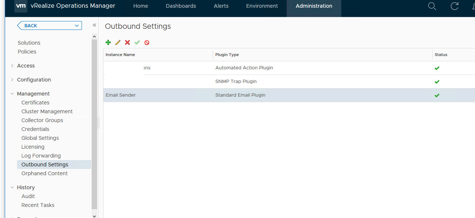Open the Alerts tab
The height and width of the screenshot is (218, 475).
tap(221, 6)
